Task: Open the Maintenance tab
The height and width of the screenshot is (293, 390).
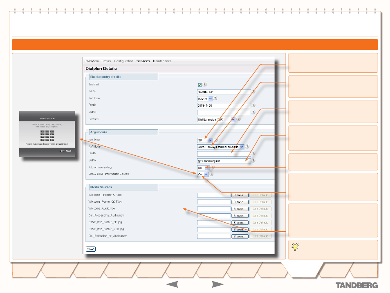Action: tap(162, 61)
